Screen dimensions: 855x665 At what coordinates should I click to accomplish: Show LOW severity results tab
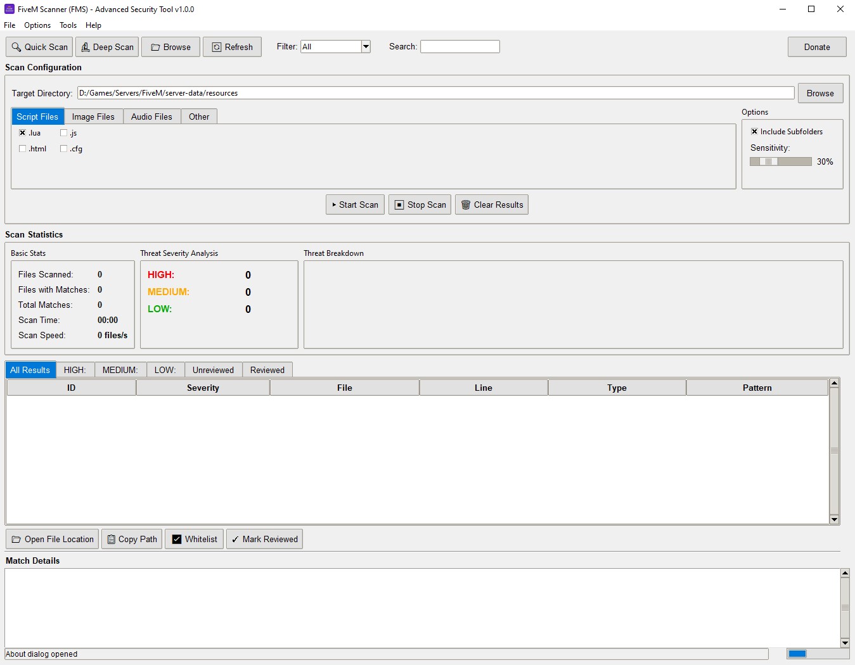pos(165,370)
